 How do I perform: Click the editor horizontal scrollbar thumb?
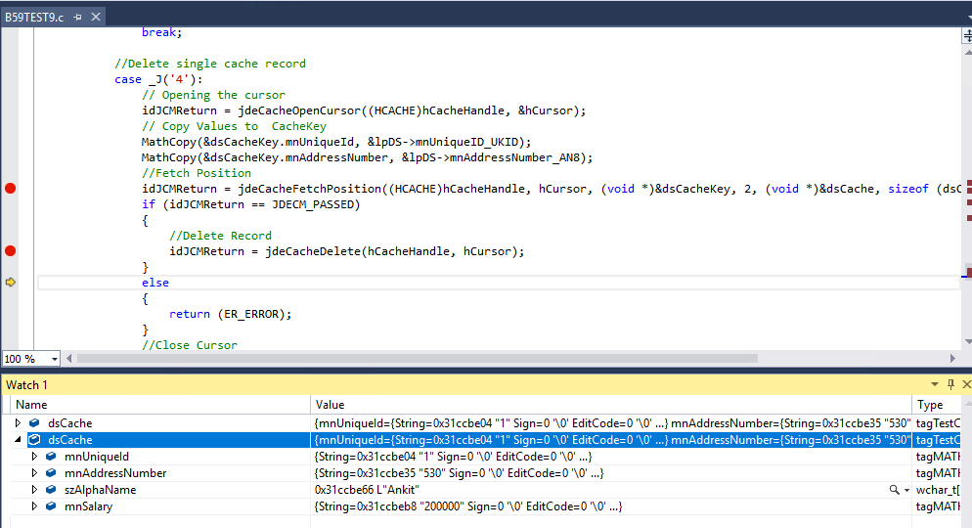418,359
